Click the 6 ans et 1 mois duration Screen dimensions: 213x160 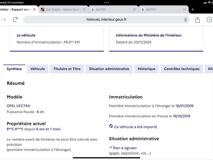pos(48,129)
